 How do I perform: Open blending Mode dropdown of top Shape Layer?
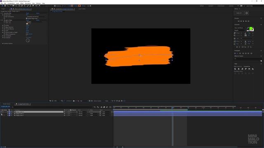point(82,112)
